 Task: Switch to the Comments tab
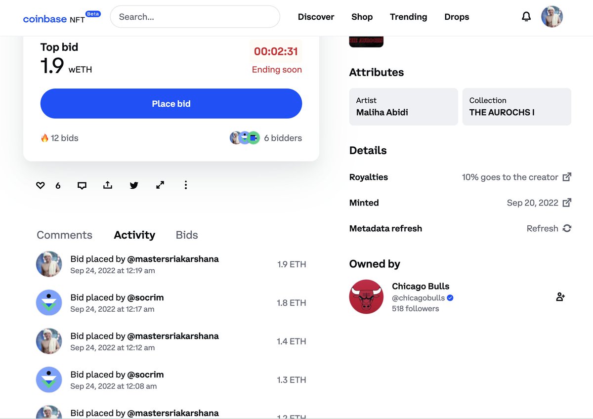click(64, 235)
